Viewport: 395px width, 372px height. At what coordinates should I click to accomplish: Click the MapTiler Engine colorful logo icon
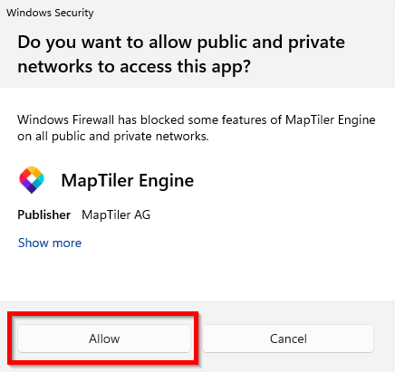32,180
